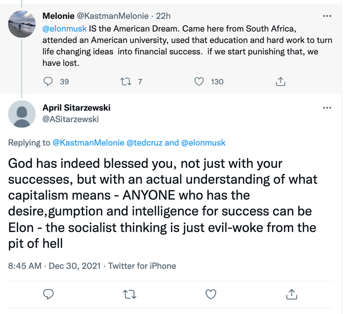Open the more options menu on April's tweet
The image size is (344, 314).
pos(327,107)
